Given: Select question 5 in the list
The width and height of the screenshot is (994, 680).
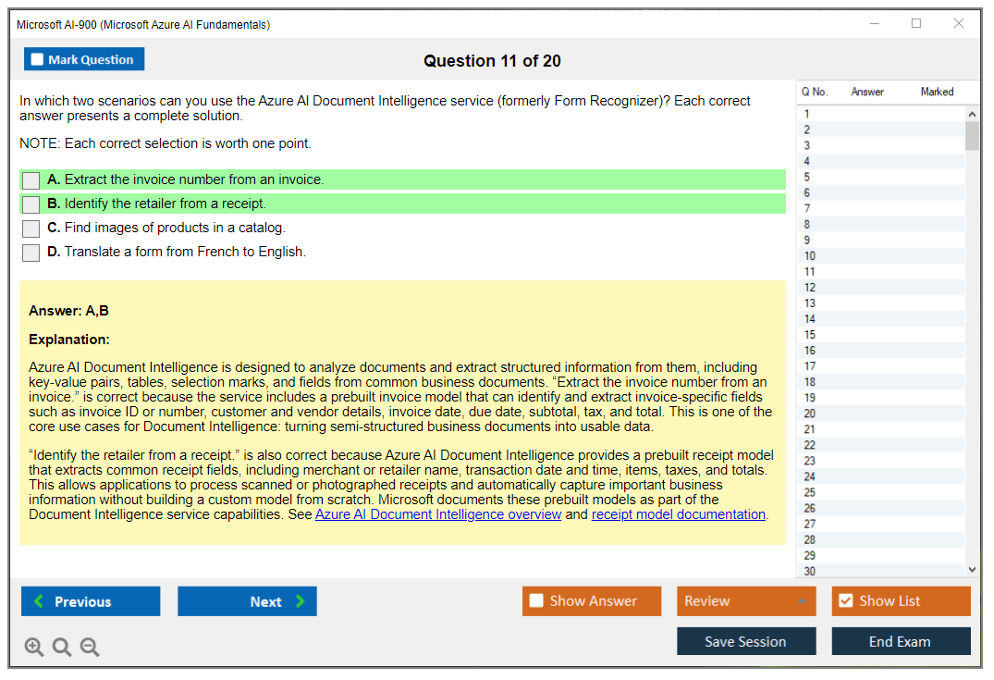Looking at the screenshot, I should 880,177.
